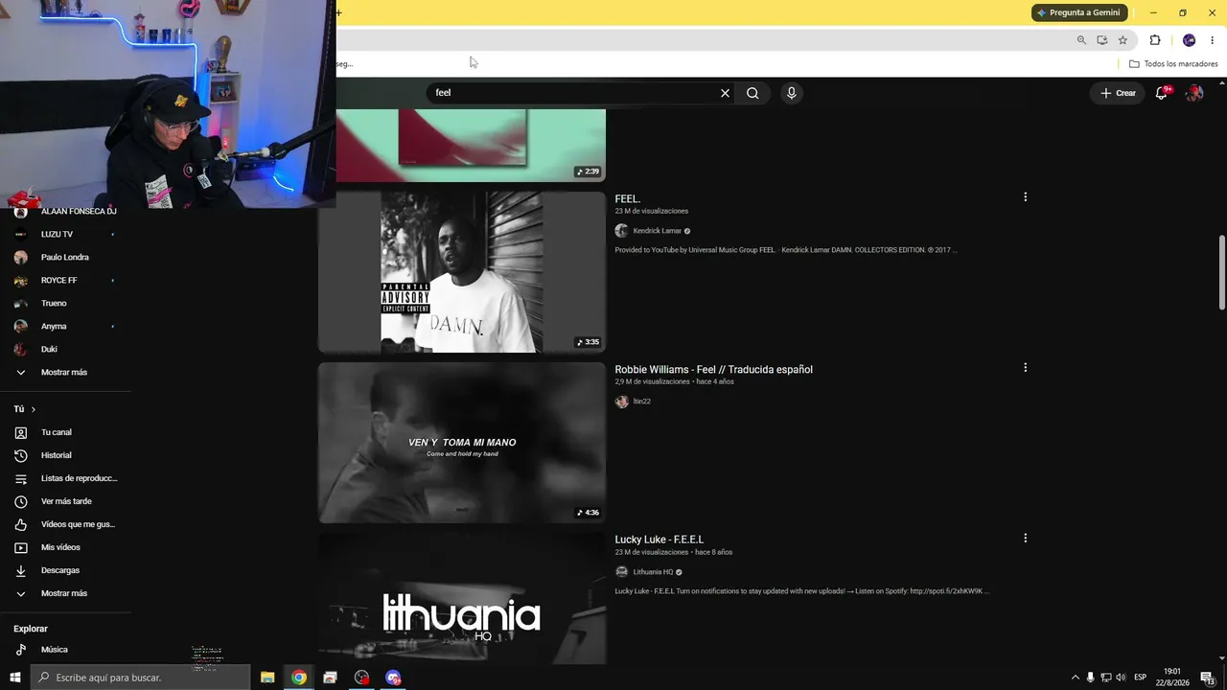Visit the Kendrick Lamar channel link
The width and height of the screenshot is (1227, 690).
657,231
